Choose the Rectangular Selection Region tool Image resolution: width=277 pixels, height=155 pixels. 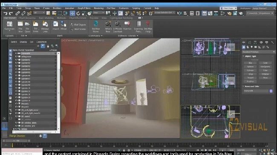(x=60, y=13)
